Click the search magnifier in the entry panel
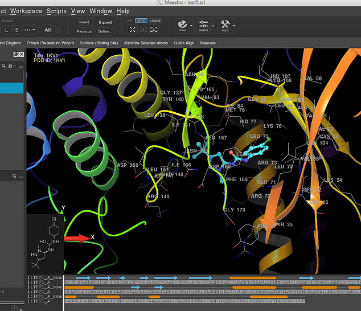 [3, 67]
